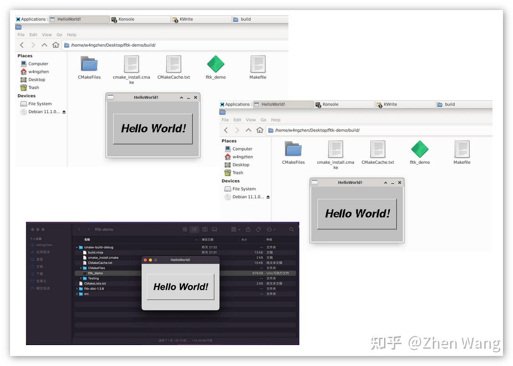Switch to the KWrite taskbar entry
The width and height of the screenshot is (513, 366).
[201, 19]
